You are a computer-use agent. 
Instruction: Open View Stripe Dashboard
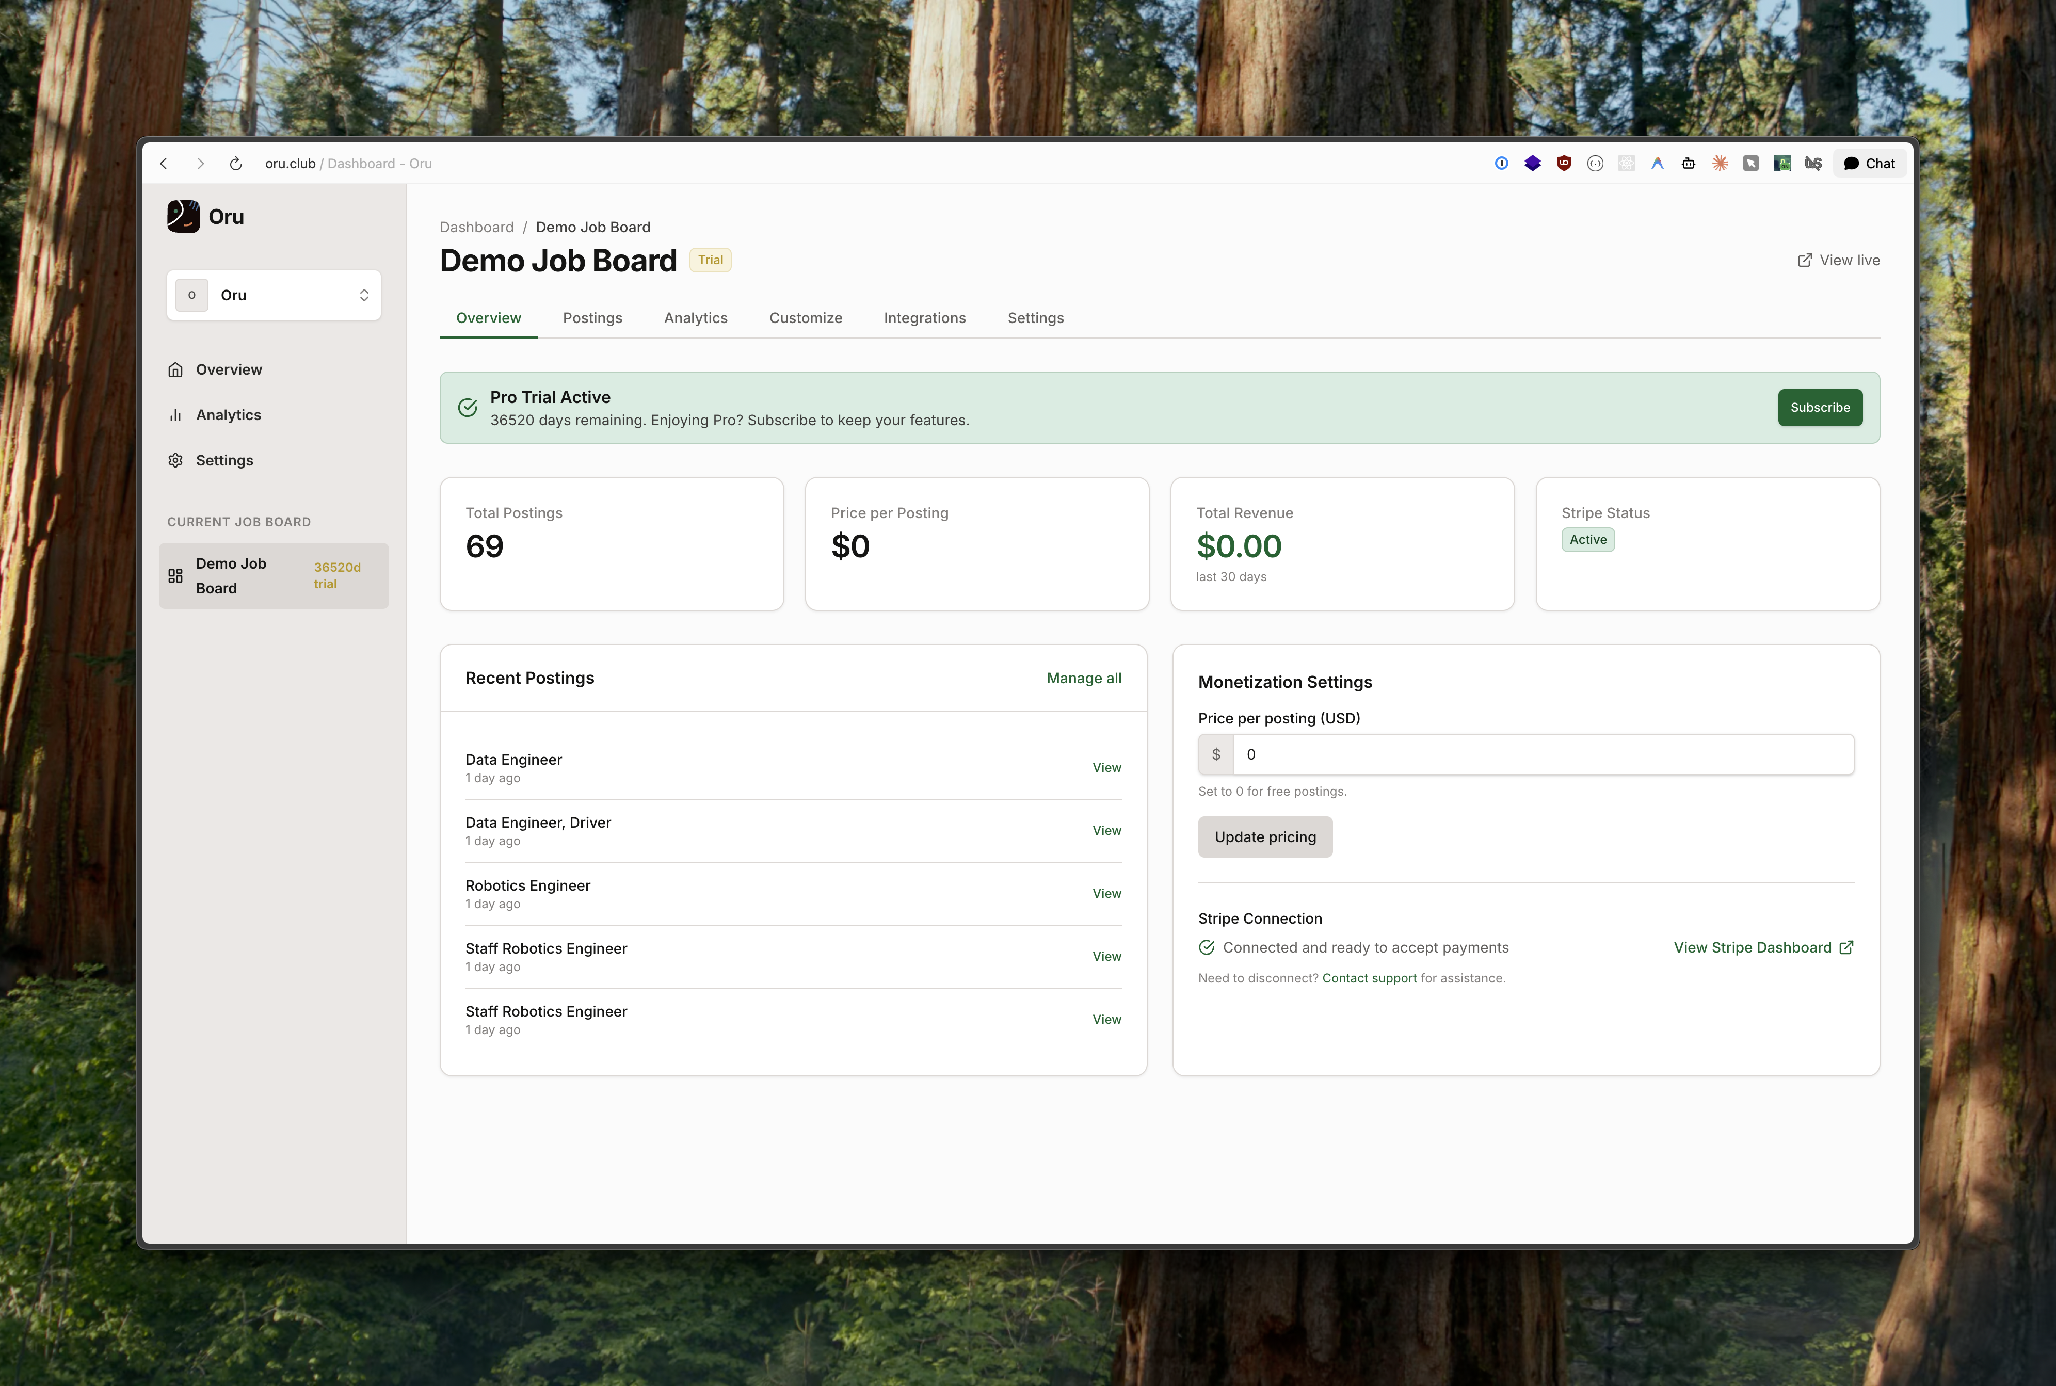tap(1753, 947)
